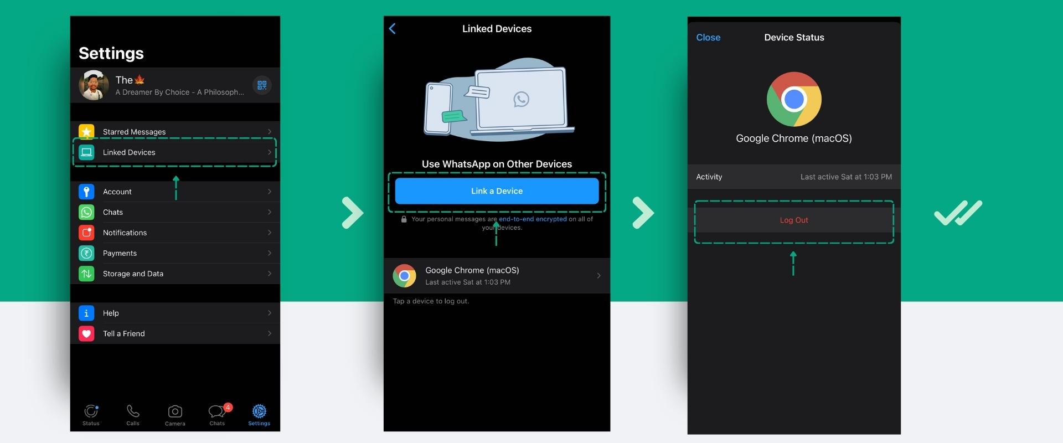This screenshot has height=443, width=1063.
Task: Select the Settings tab in bottom bar
Action: (x=259, y=411)
